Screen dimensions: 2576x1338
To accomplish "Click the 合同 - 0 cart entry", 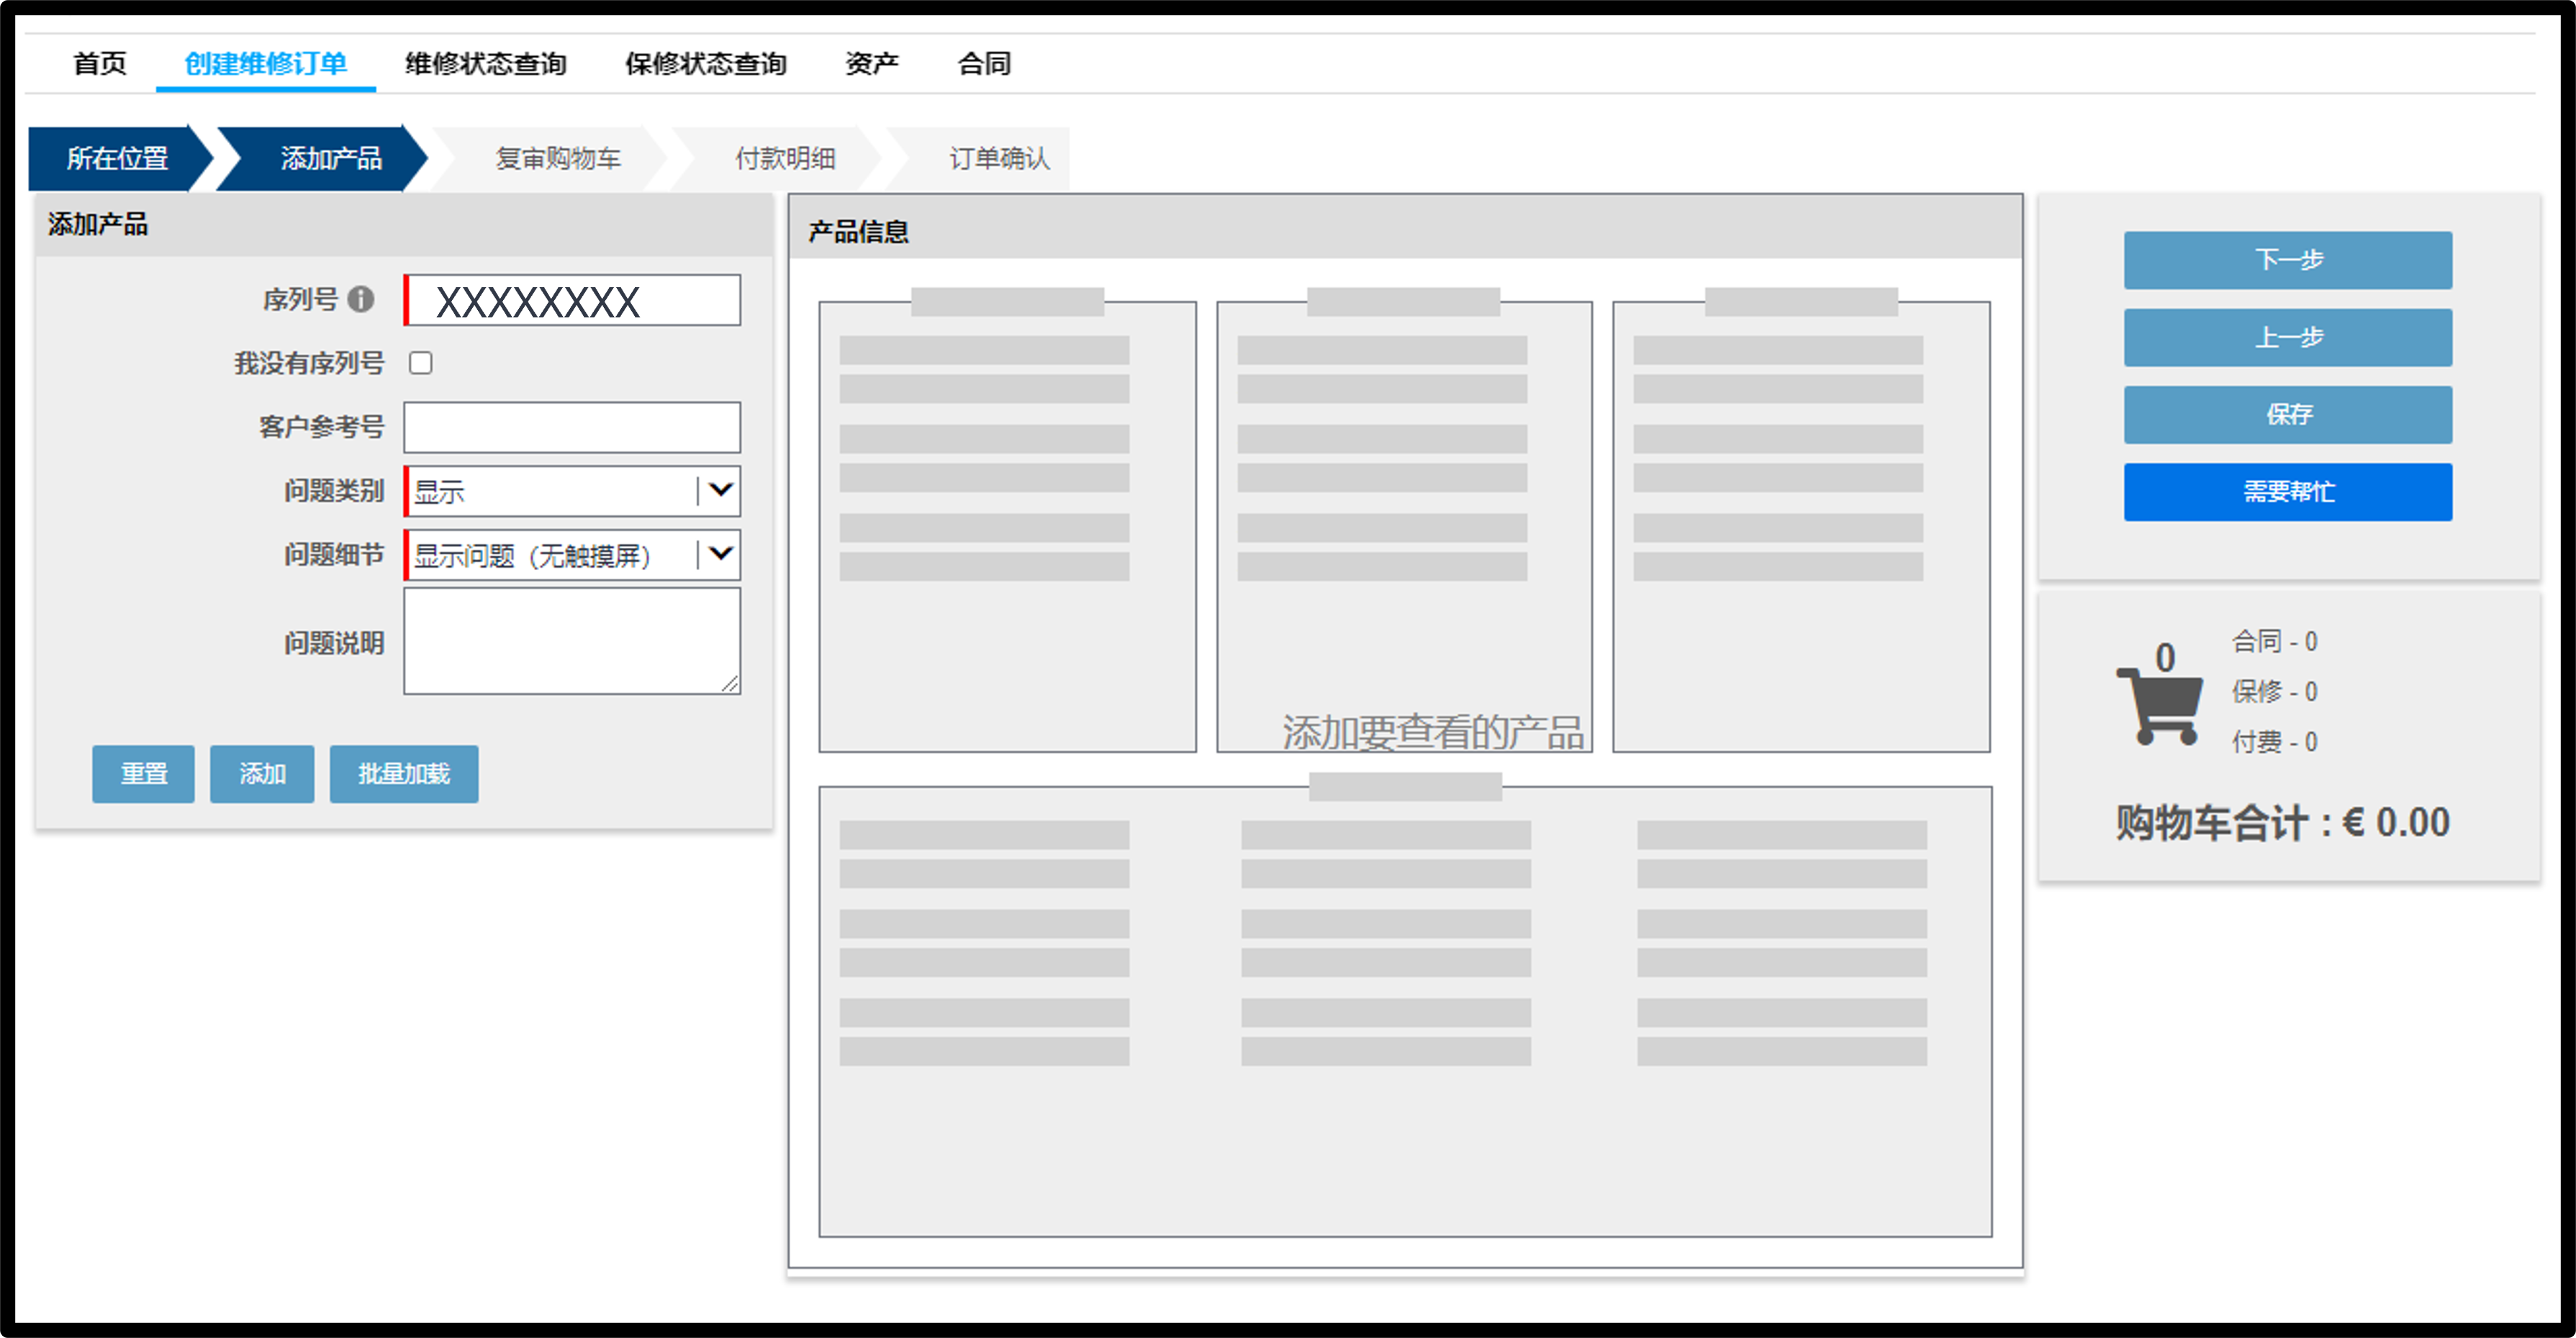I will tap(2275, 641).
